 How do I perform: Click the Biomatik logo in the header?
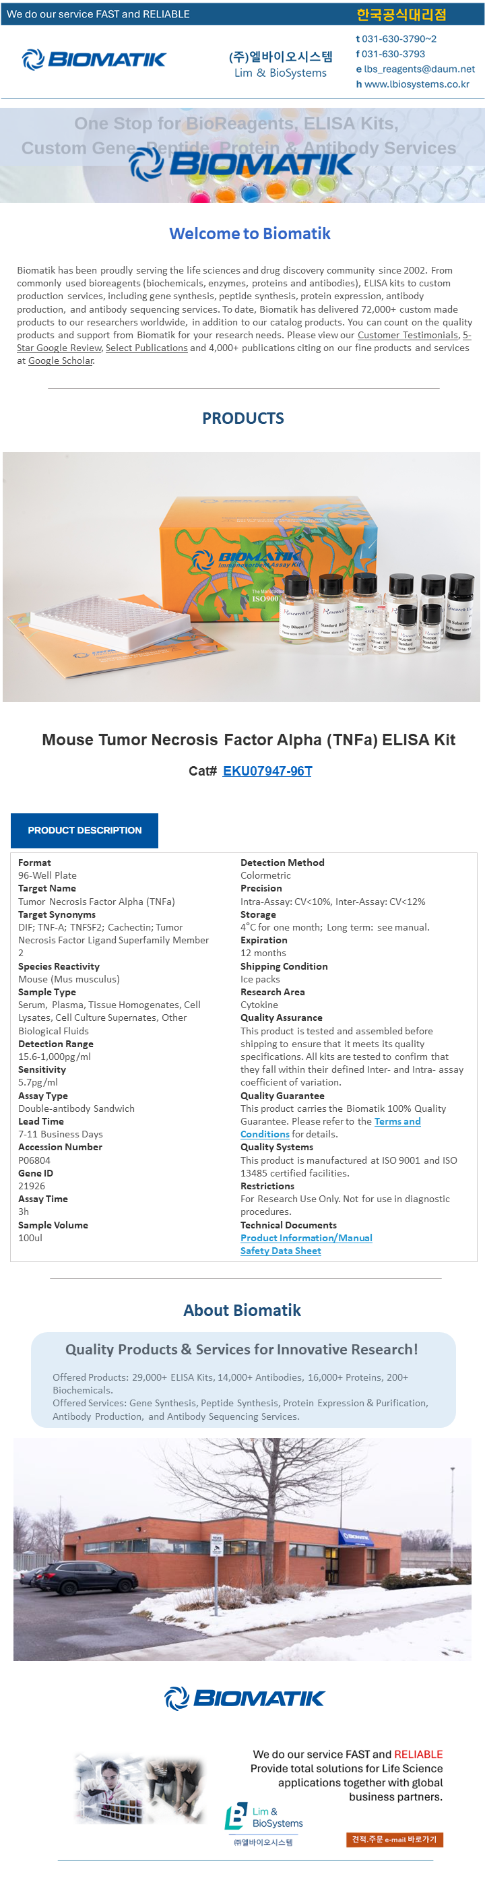coord(94,60)
